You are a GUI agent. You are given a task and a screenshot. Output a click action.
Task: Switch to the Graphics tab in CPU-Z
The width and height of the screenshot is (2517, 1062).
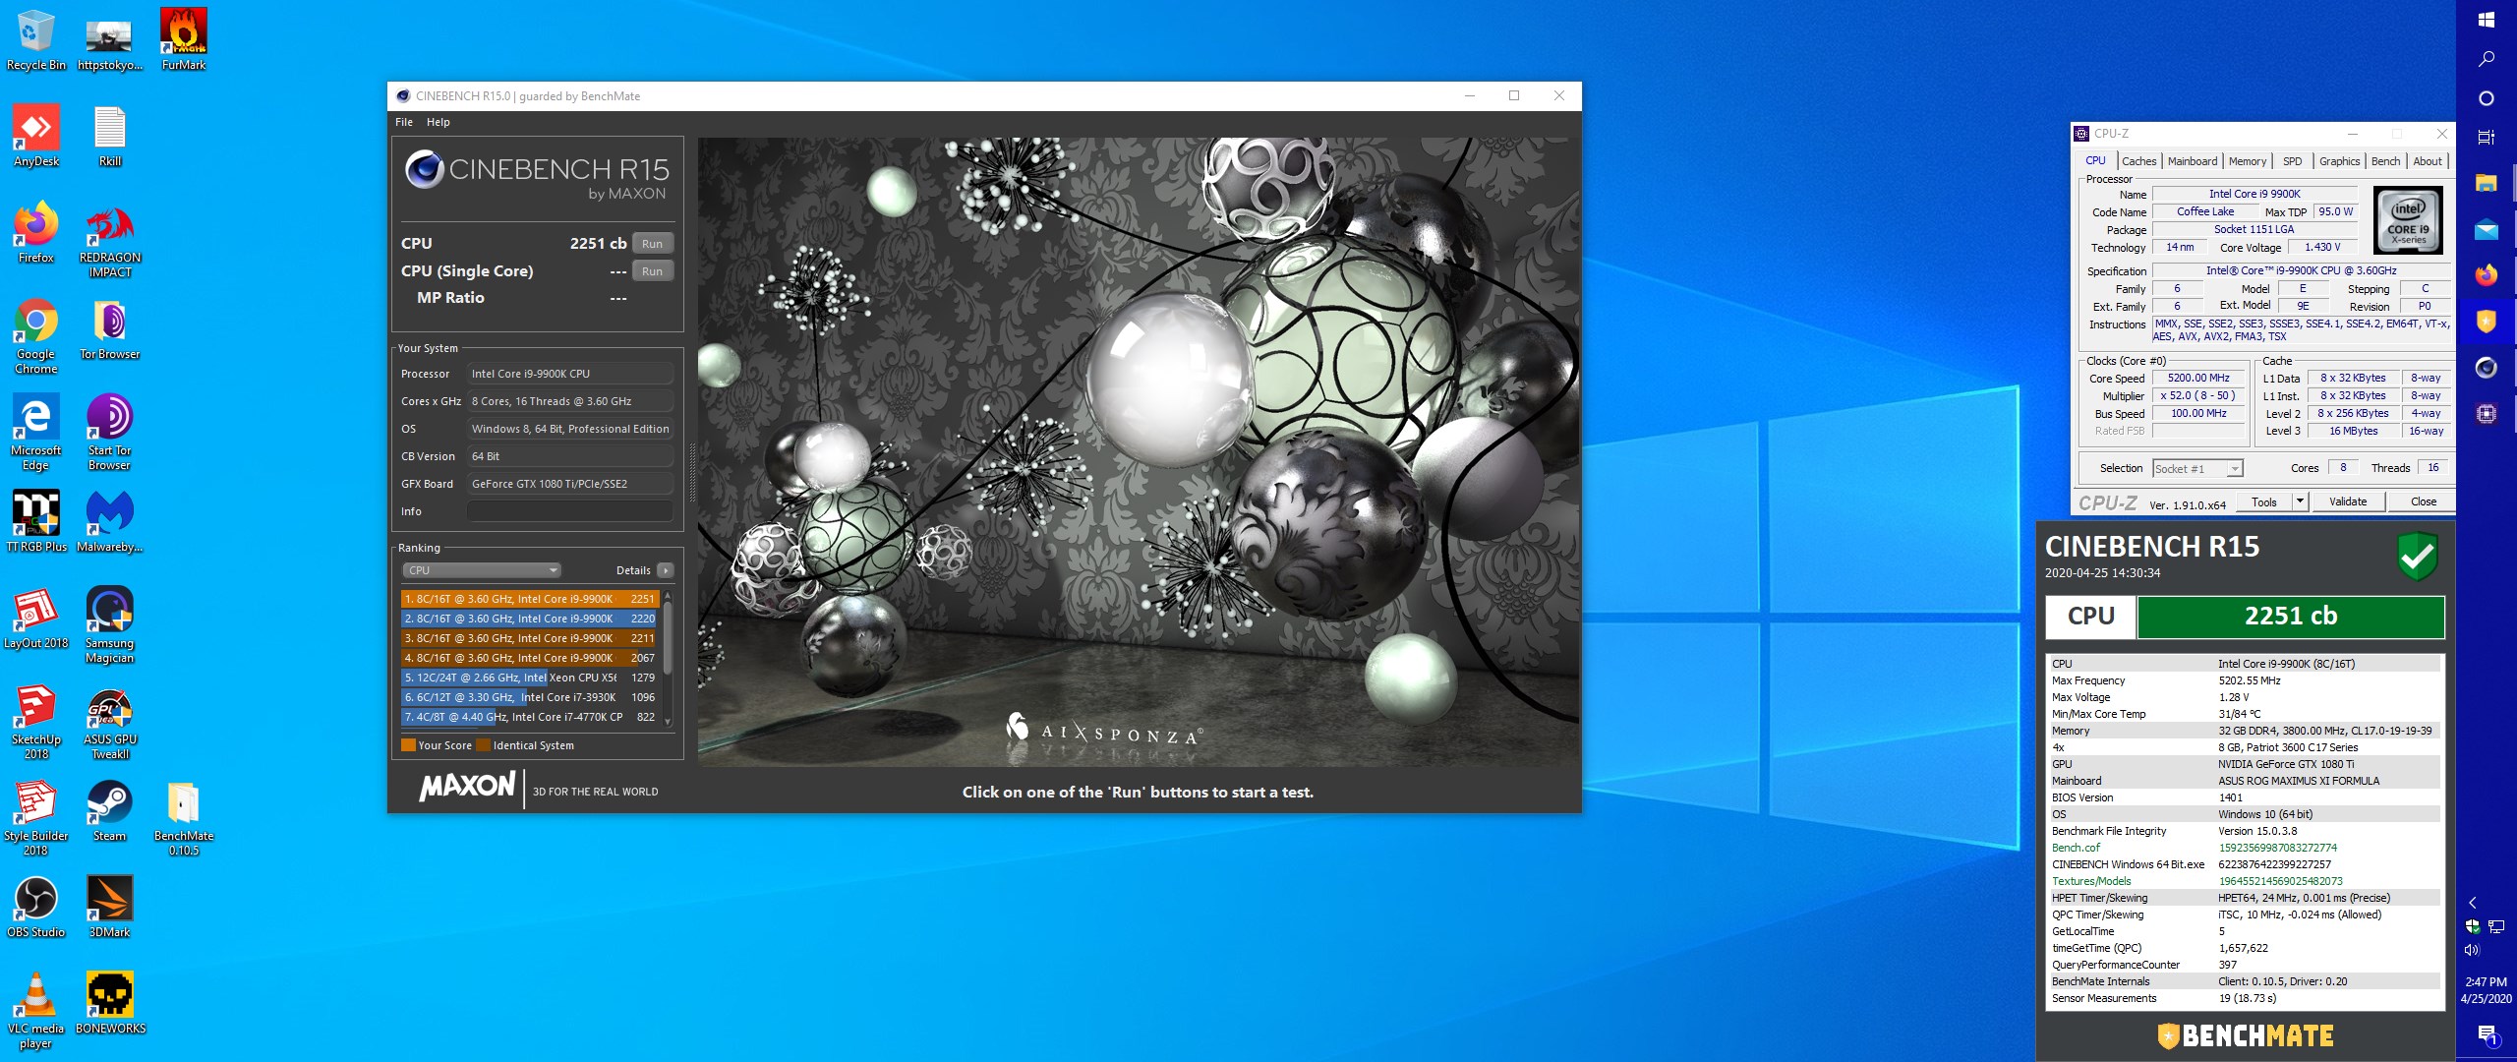(x=2339, y=161)
